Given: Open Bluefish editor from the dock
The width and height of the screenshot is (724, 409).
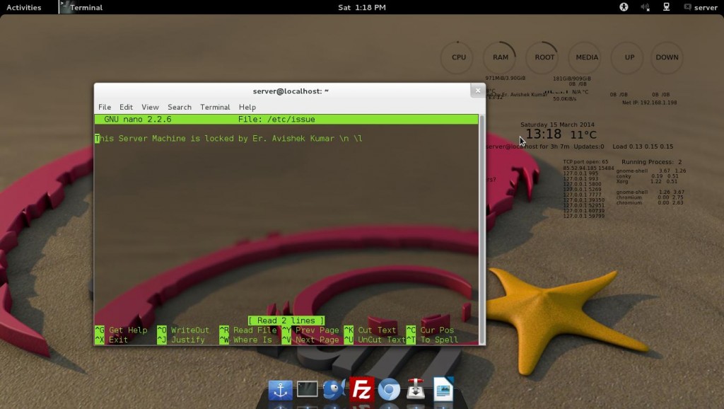Looking at the screenshot, I should (334, 390).
